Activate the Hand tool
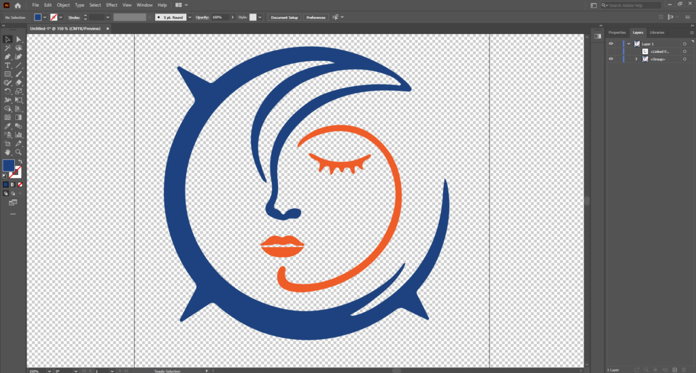 coord(7,152)
